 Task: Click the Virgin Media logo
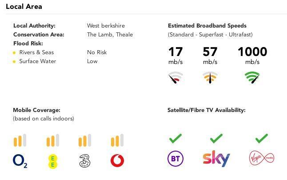click(262, 158)
